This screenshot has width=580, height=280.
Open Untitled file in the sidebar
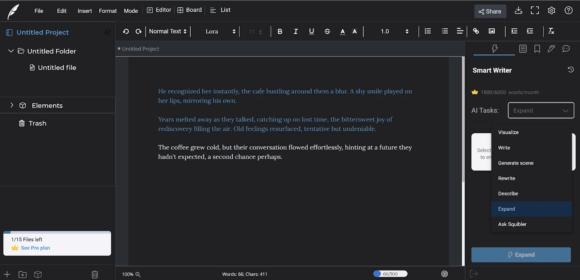click(57, 67)
